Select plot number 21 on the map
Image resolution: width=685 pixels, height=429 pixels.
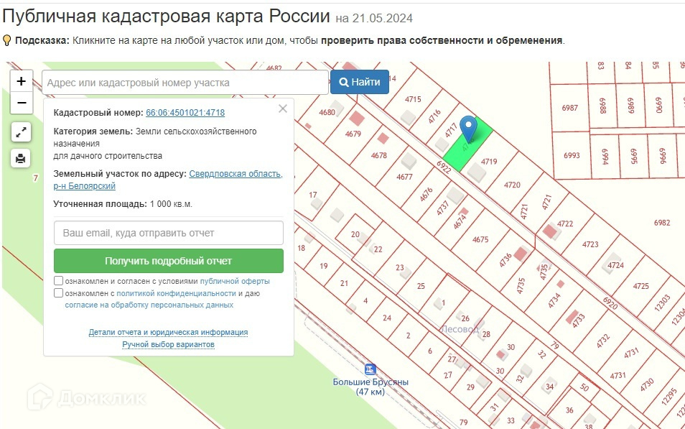pyautogui.click(x=344, y=283)
